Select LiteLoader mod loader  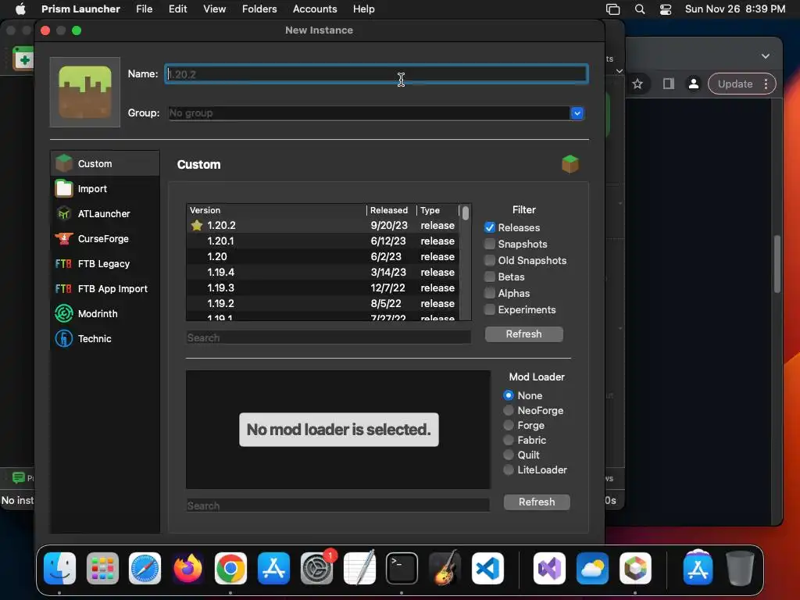[x=508, y=470]
